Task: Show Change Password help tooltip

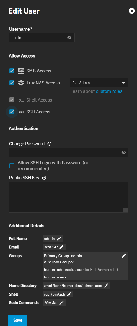Action: point(49,144)
